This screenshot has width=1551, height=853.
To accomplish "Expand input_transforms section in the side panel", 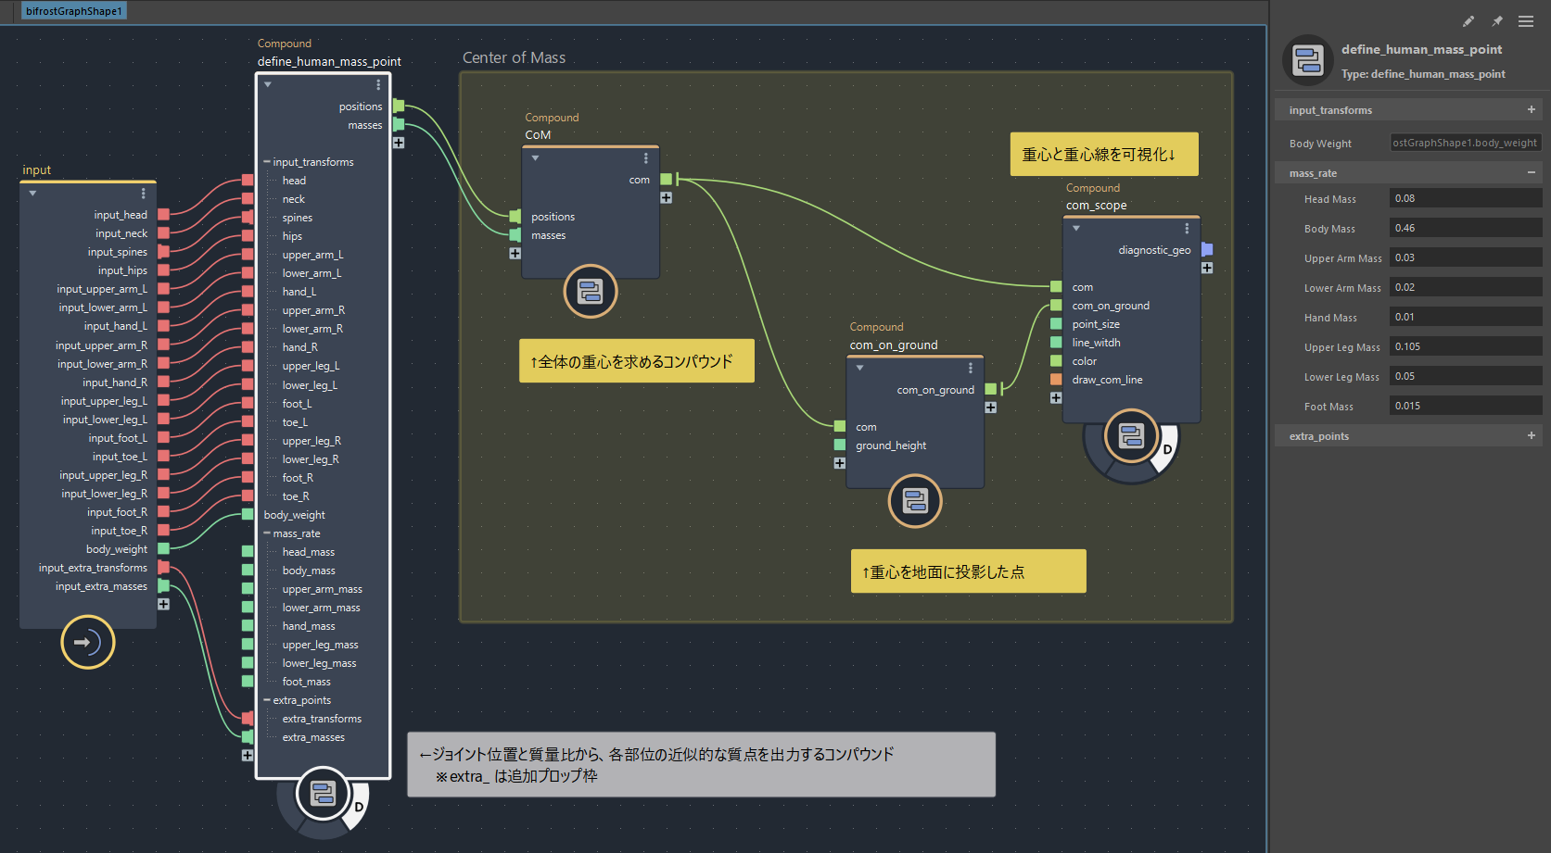I will [1531, 110].
